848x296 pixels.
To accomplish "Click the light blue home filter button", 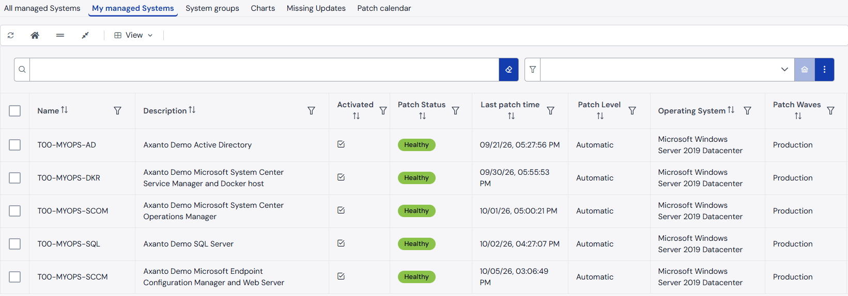I will pos(805,70).
